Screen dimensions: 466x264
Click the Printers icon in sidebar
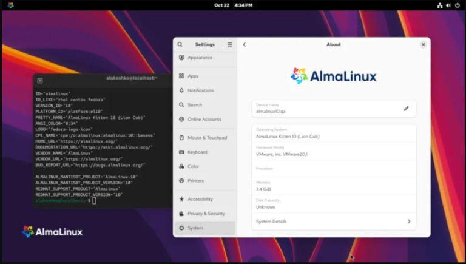pos(181,181)
